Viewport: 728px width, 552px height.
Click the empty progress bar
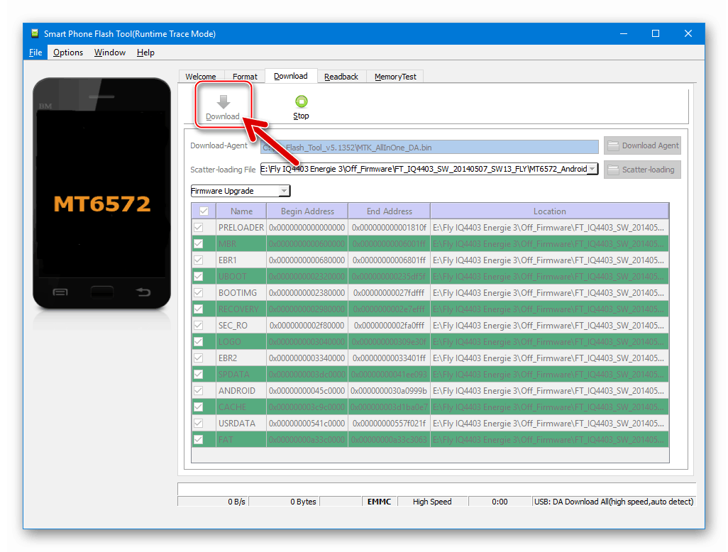tap(436, 489)
